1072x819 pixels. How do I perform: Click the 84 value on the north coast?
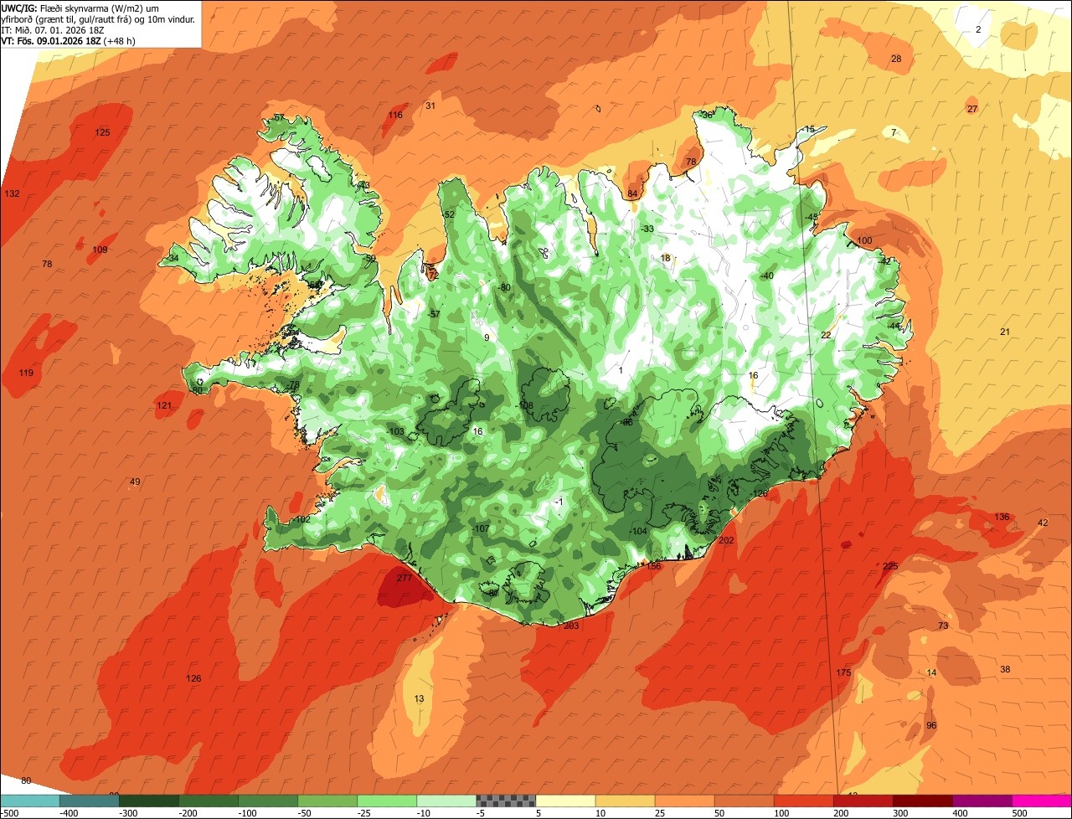pos(632,194)
